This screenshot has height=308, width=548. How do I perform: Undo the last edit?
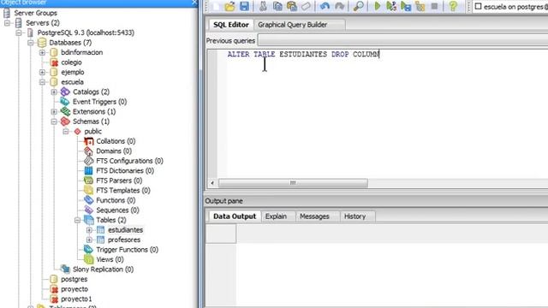tap(325, 6)
